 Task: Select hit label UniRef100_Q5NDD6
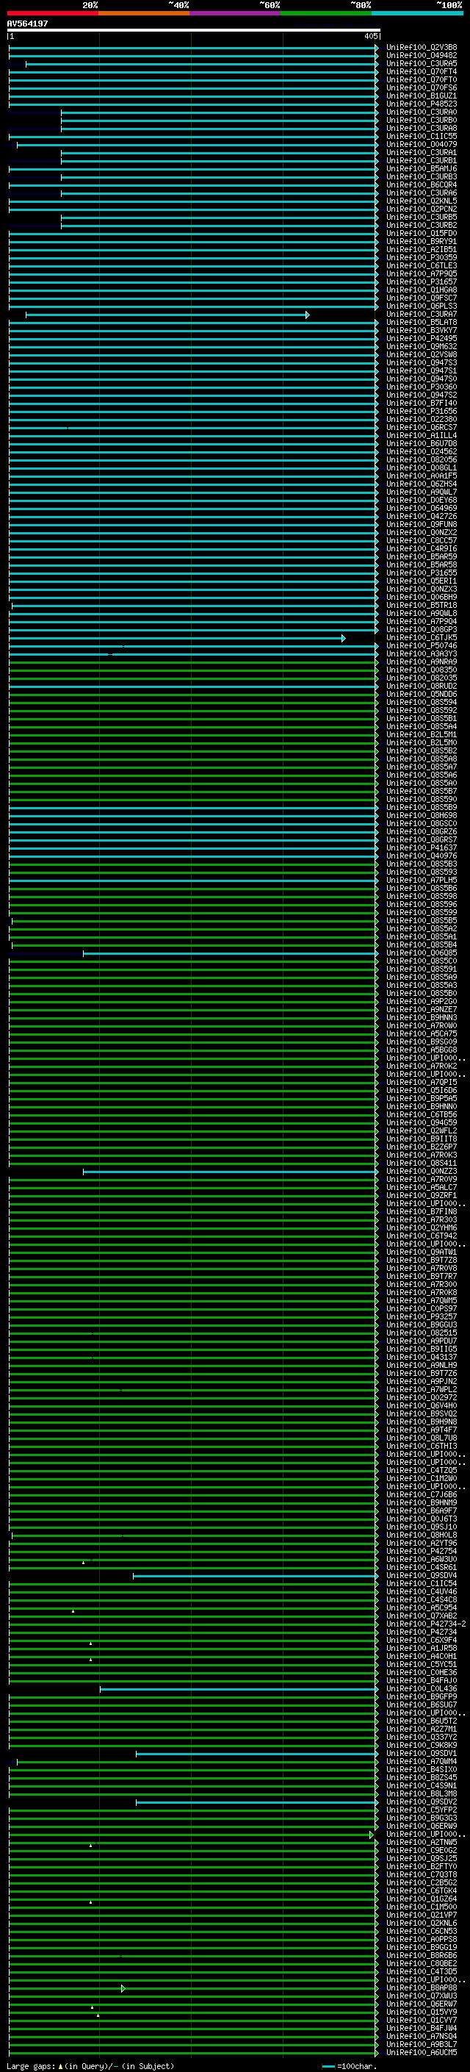[x=422, y=694]
